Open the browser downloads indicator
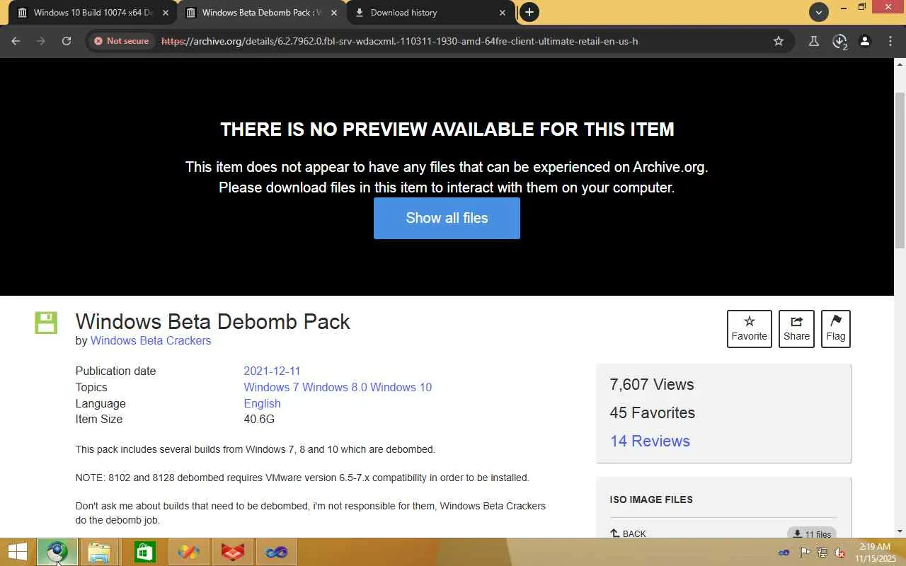The width and height of the screenshot is (906, 566). click(839, 41)
